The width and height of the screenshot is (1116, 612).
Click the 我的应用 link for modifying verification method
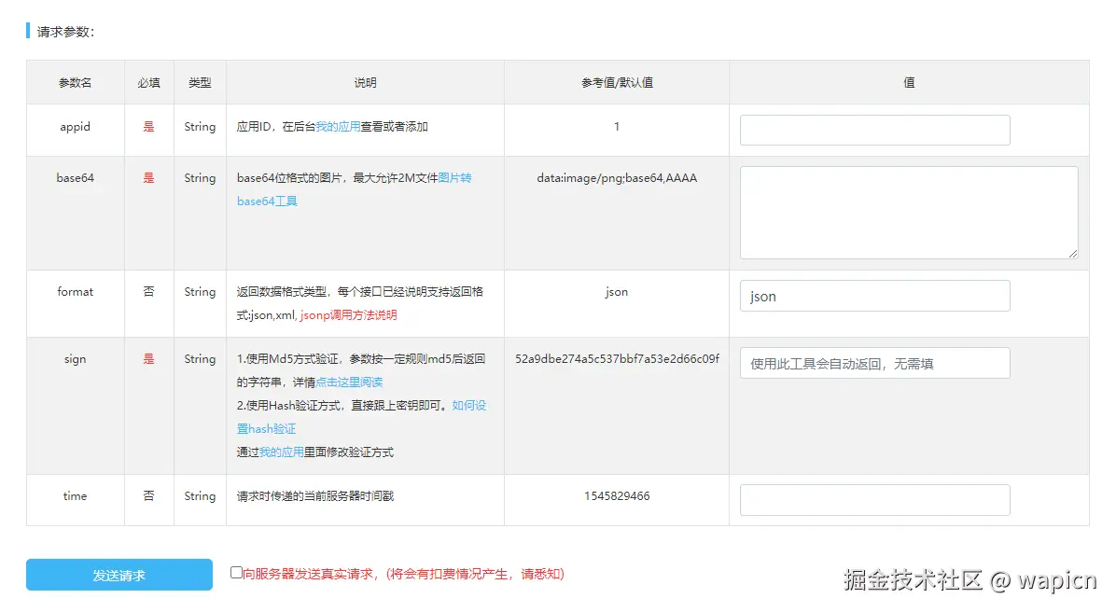pyautogui.click(x=282, y=451)
